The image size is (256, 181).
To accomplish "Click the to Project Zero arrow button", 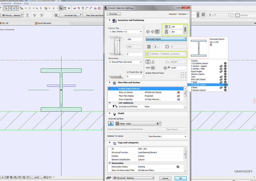I will coord(141,72).
